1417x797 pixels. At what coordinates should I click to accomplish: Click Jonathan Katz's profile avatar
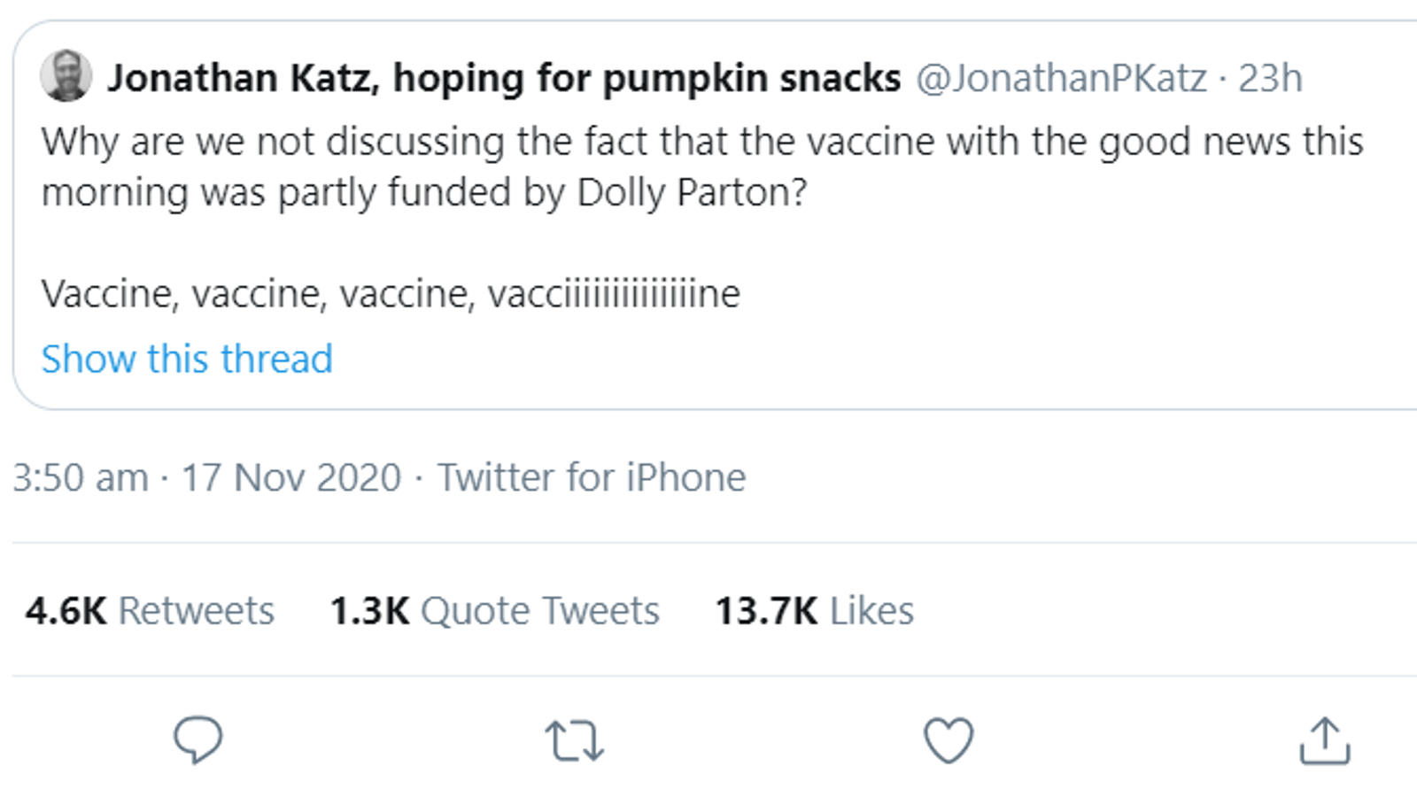[x=66, y=76]
